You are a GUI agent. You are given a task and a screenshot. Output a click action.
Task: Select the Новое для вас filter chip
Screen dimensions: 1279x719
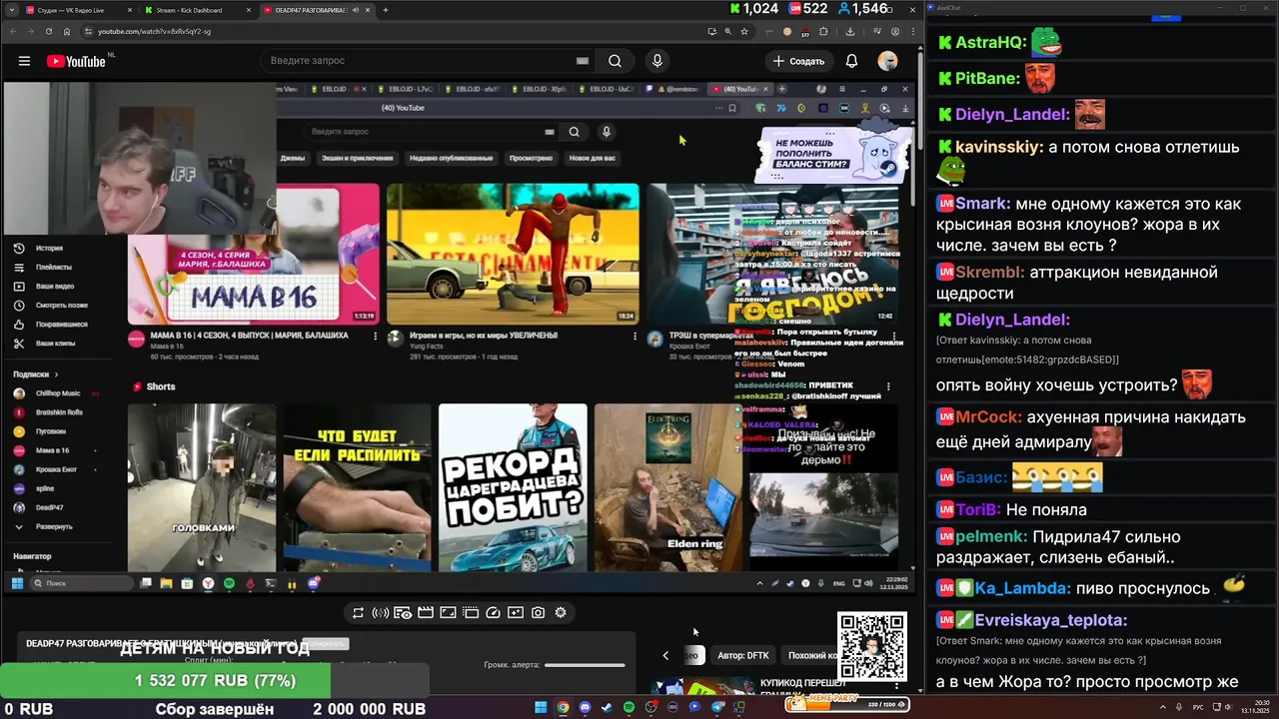(593, 158)
